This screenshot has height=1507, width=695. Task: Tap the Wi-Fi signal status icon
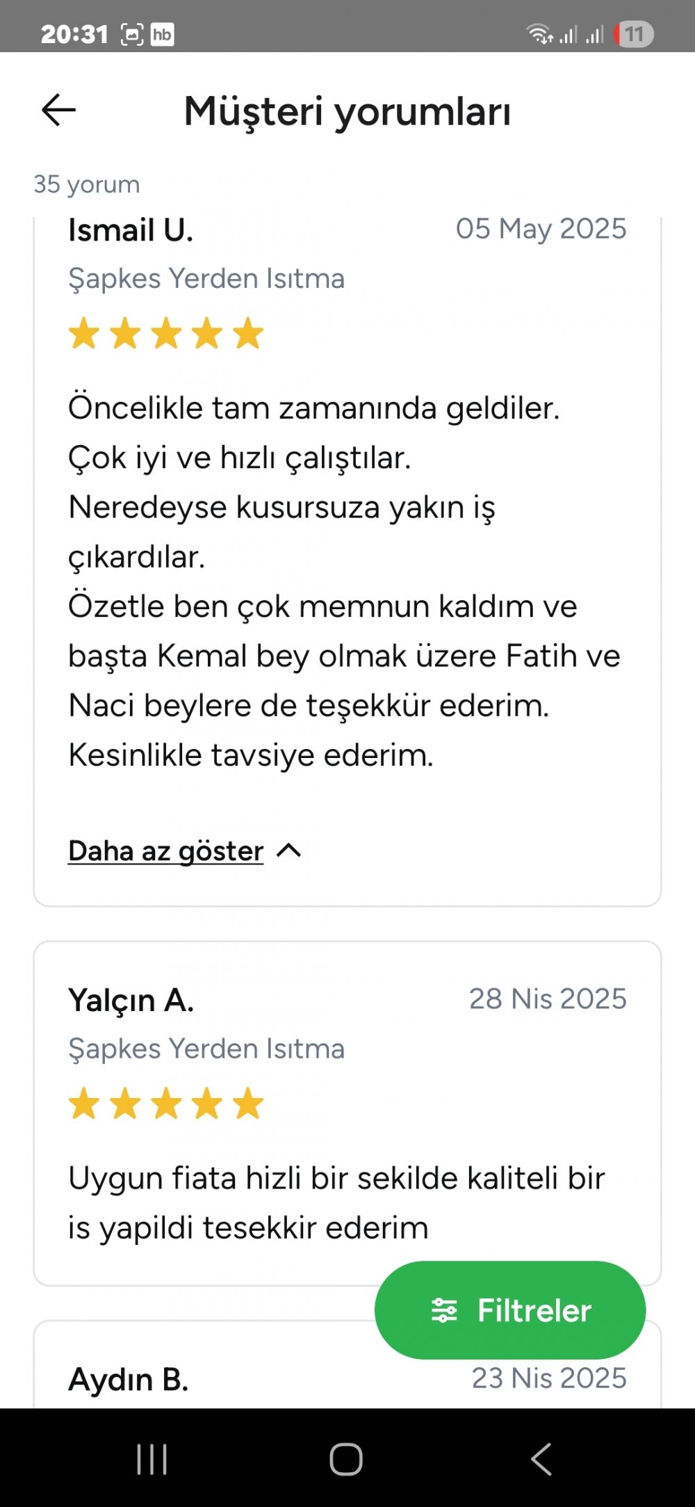(x=539, y=34)
